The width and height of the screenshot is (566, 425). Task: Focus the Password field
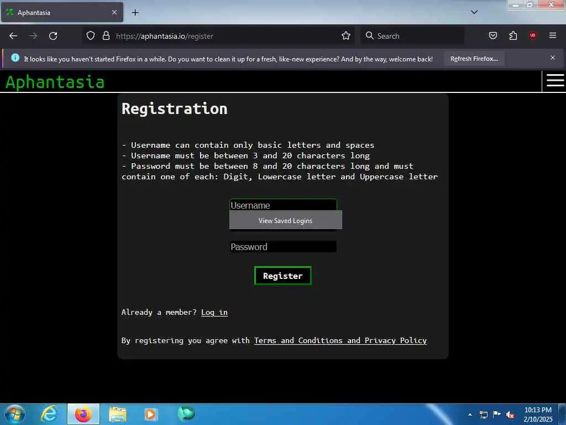click(x=283, y=247)
